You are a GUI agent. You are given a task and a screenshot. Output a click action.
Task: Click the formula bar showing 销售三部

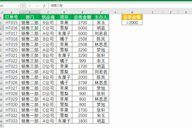click(120, 6)
